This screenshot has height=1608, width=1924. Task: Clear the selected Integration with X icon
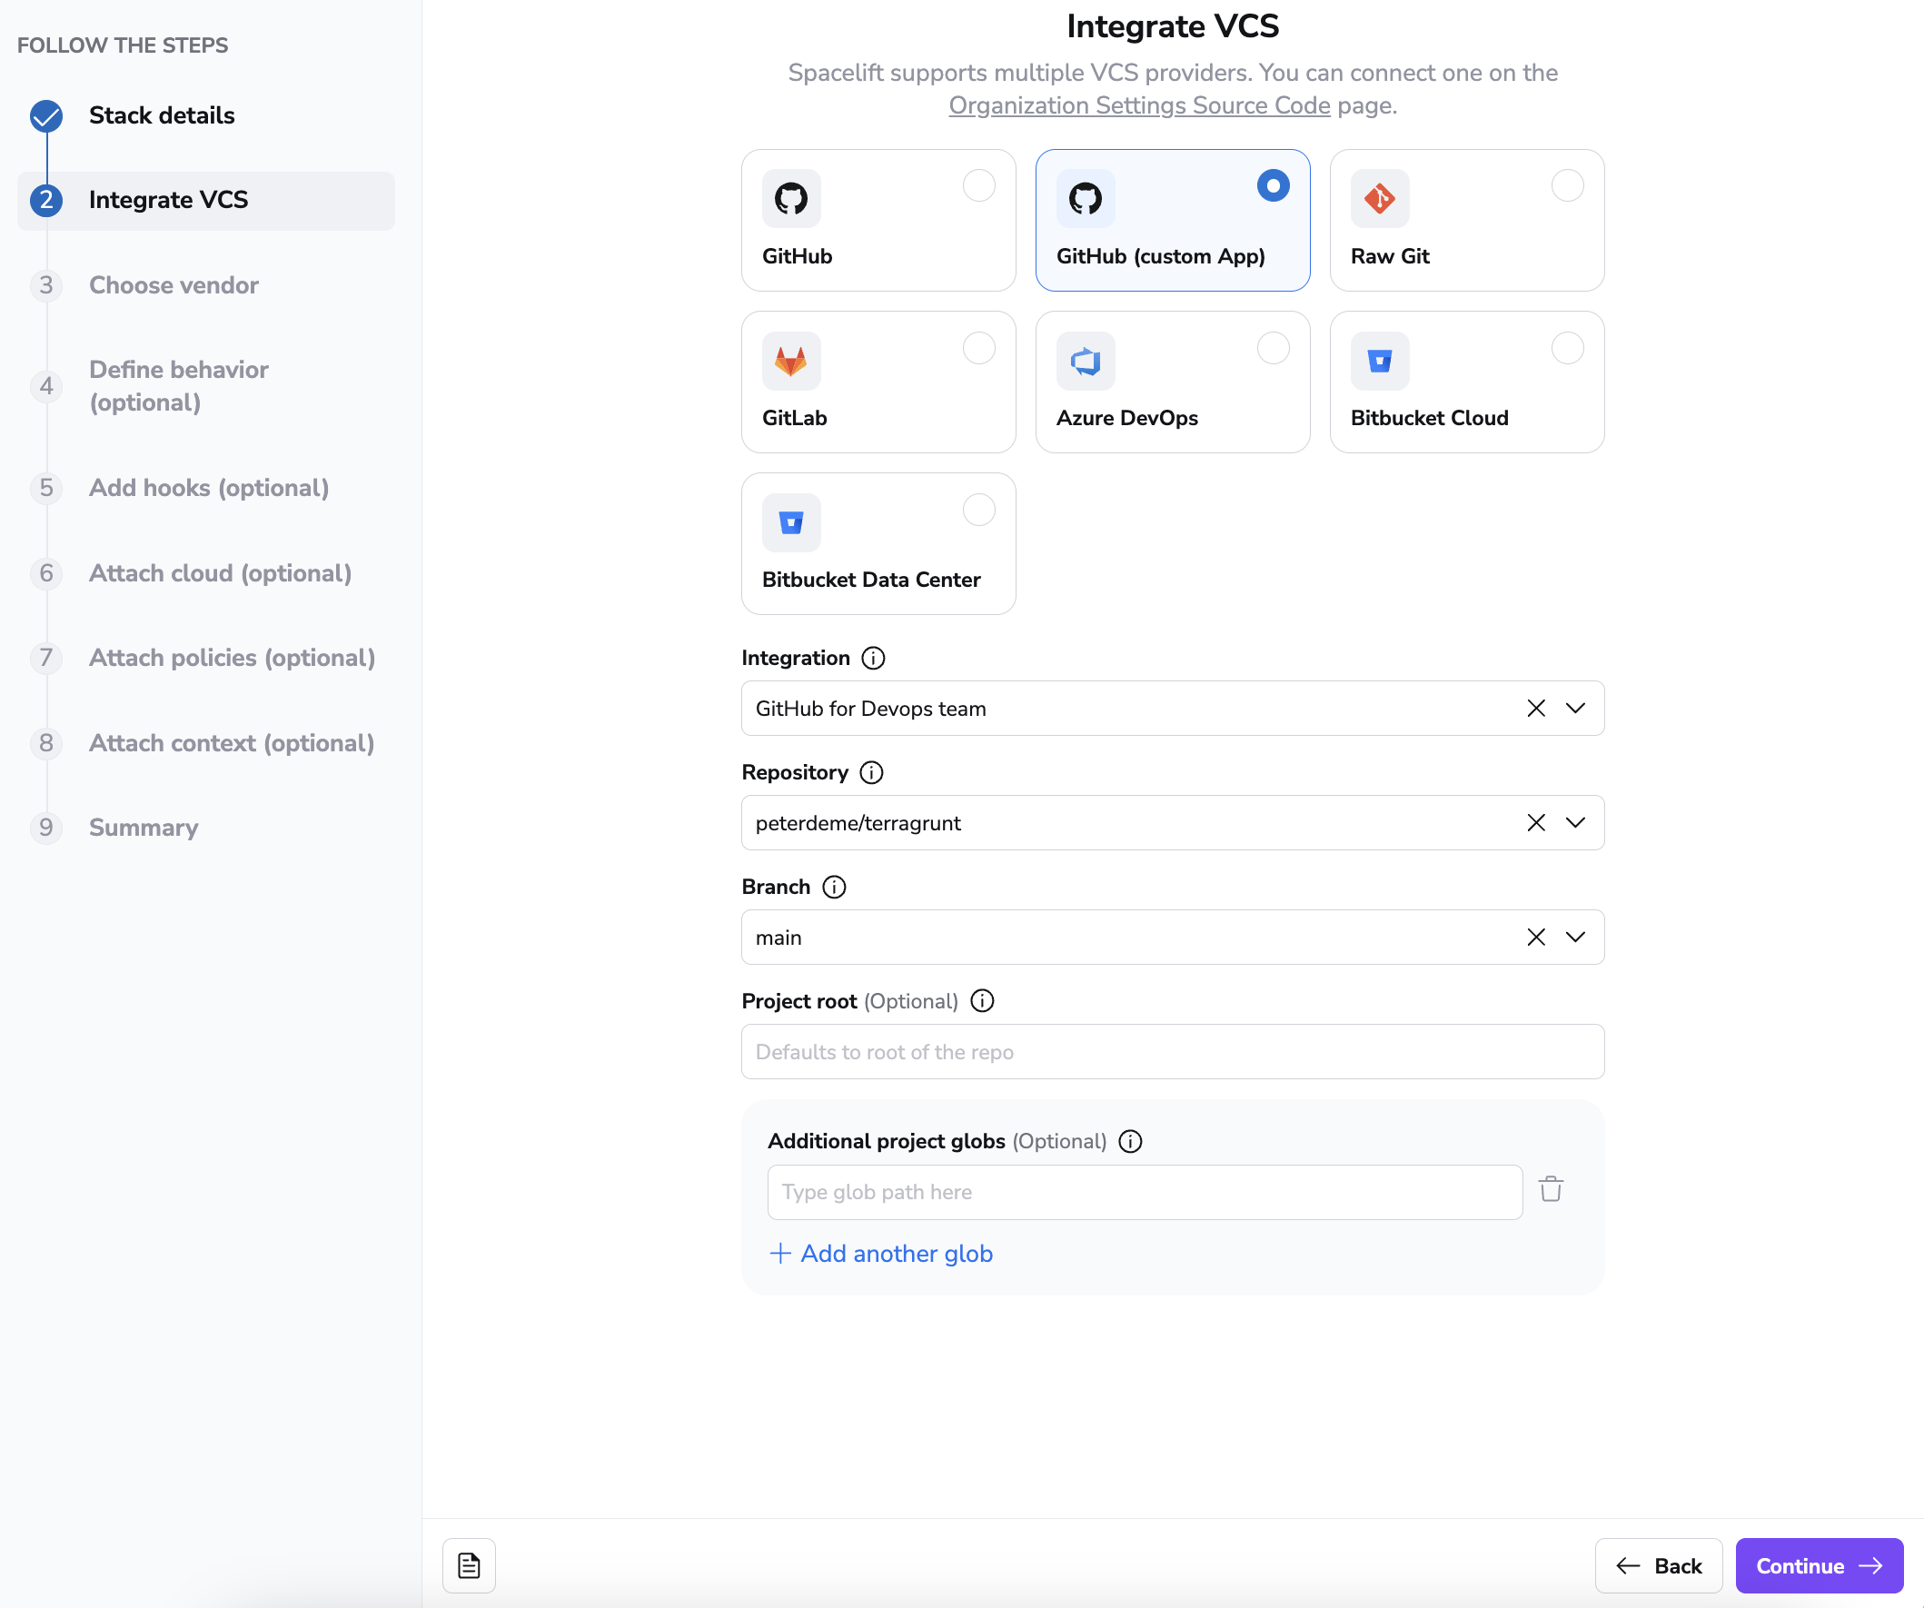tap(1535, 709)
